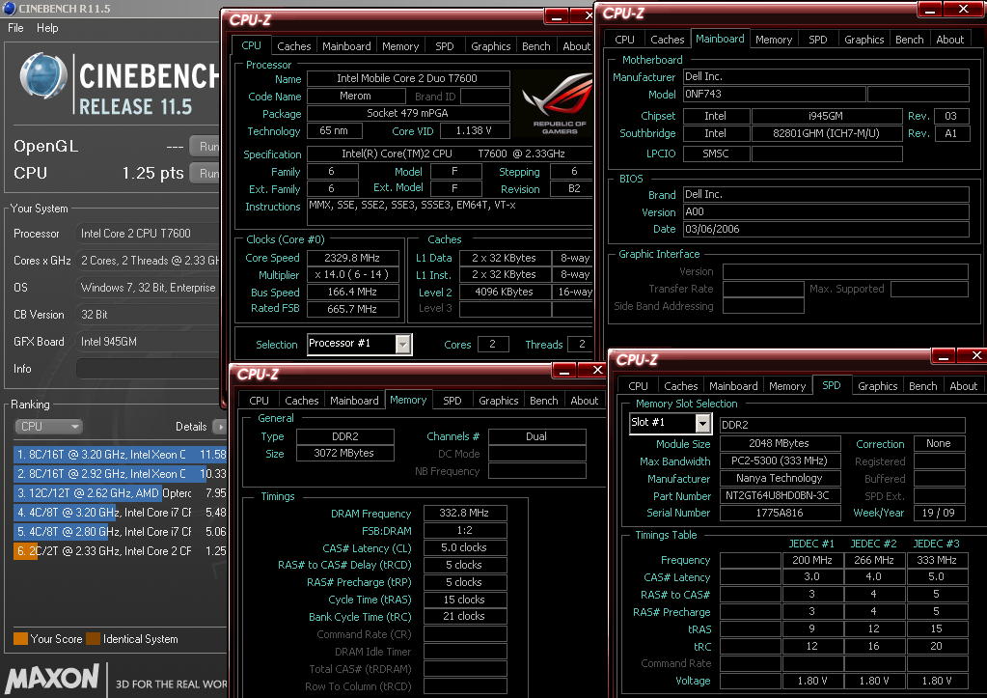Open SPD tab in the CPU-Z Memory window

tap(452, 401)
